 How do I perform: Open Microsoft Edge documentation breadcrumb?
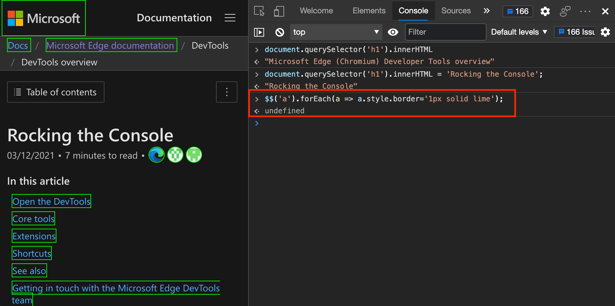pyautogui.click(x=111, y=45)
